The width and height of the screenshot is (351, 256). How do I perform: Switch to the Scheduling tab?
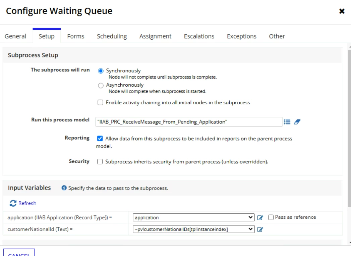pos(112,36)
